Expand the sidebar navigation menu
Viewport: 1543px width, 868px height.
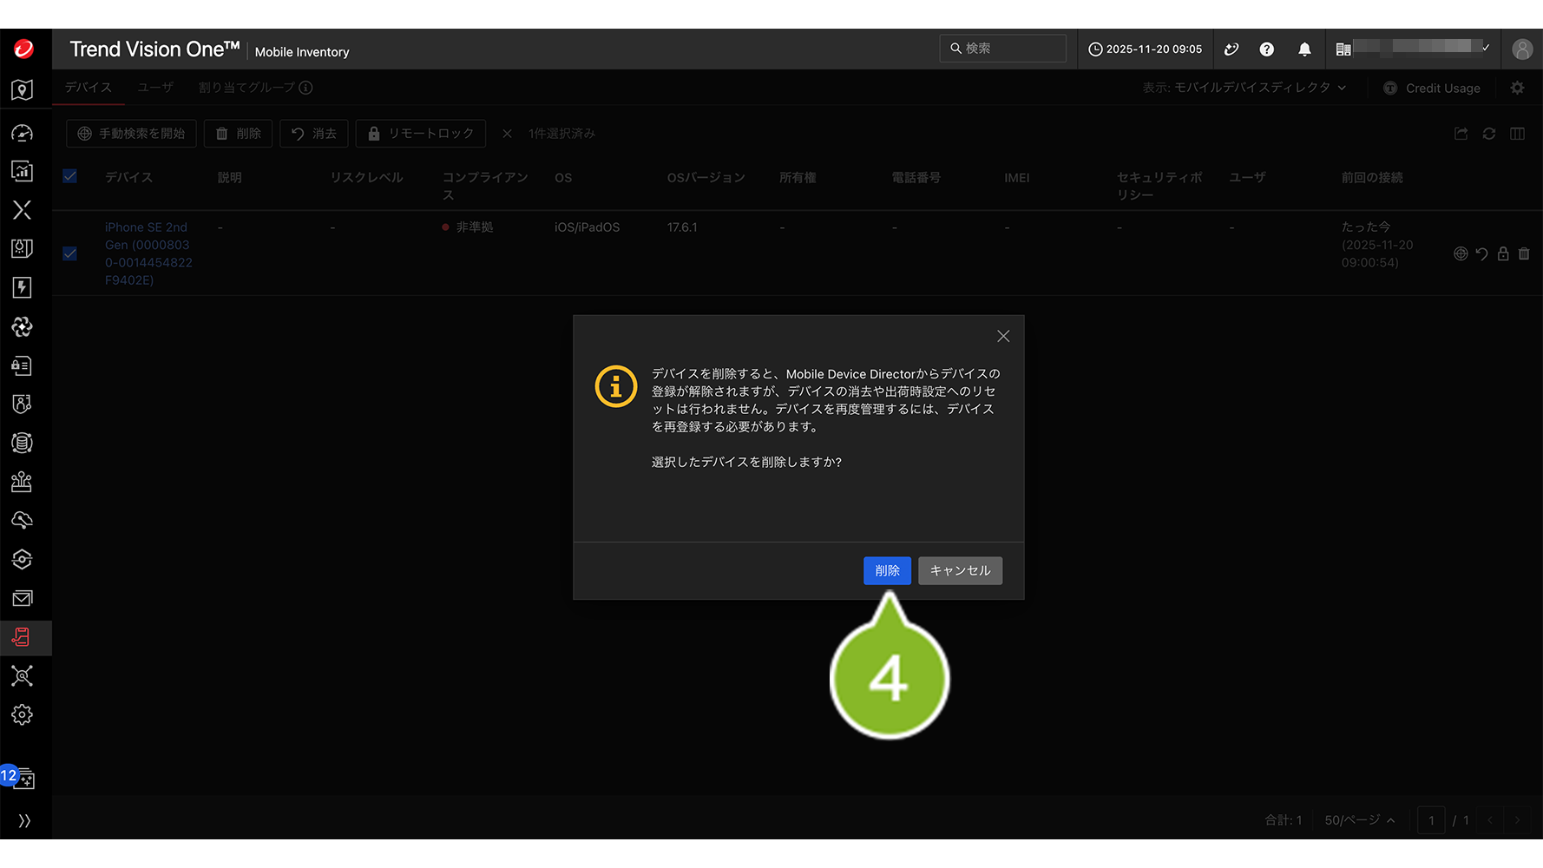point(24,820)
